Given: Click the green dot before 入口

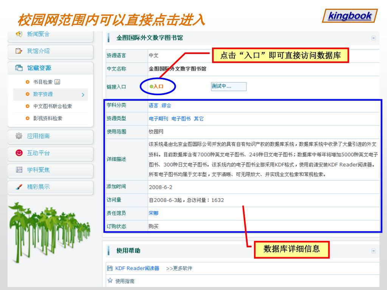Looking at the screenshot, I should pos(151,86).
